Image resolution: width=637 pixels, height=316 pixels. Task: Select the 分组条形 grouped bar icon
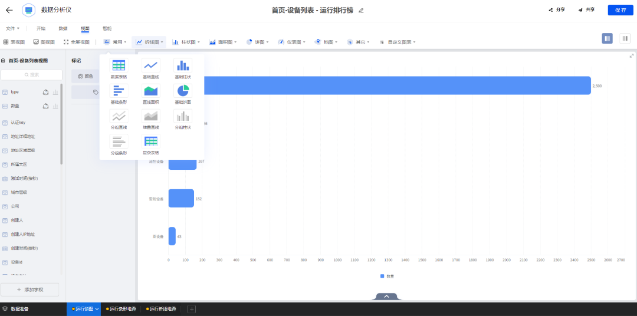(x=119, y=141)
